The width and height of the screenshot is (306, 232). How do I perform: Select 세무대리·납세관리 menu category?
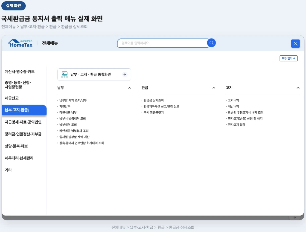pos(19,158)
